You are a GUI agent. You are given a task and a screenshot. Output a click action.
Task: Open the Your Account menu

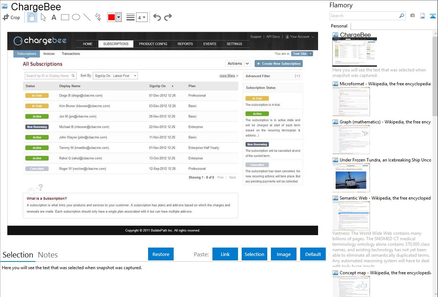(299, 37)
